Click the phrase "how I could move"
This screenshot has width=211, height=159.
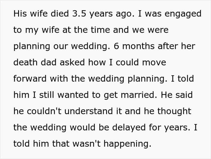[127, 62]
